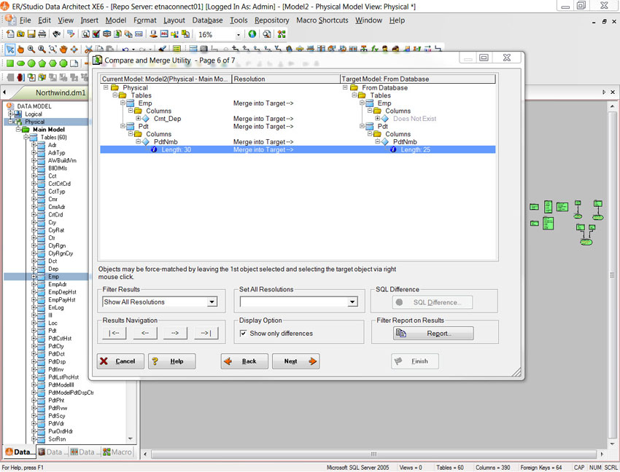Viewport: 620px width, 472px height.
Task: Switch to the Macro tab at bottom
Action: [x=117, y=452]
